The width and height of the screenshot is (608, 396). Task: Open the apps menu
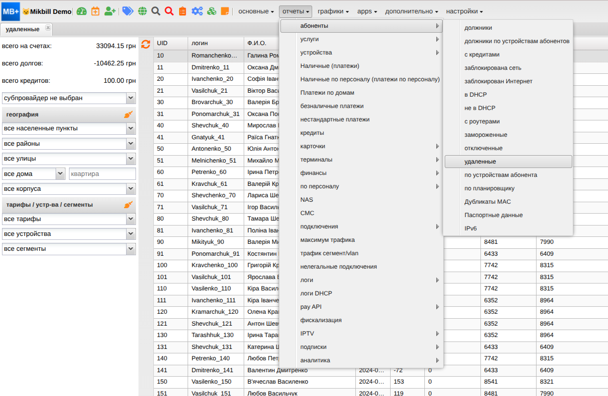(x=367, y=11)
